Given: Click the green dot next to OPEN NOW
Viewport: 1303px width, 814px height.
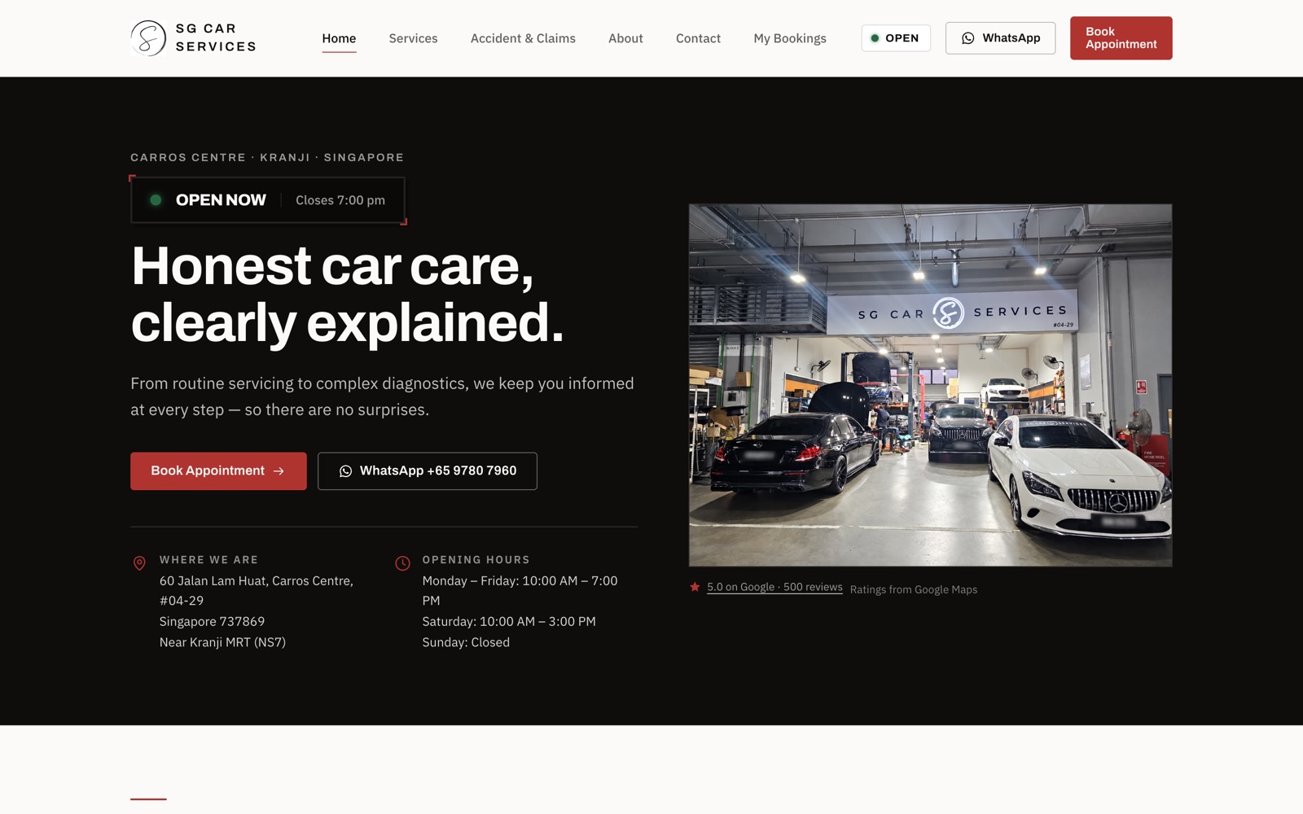Looking at the screenshot, I should pos(156,200).
